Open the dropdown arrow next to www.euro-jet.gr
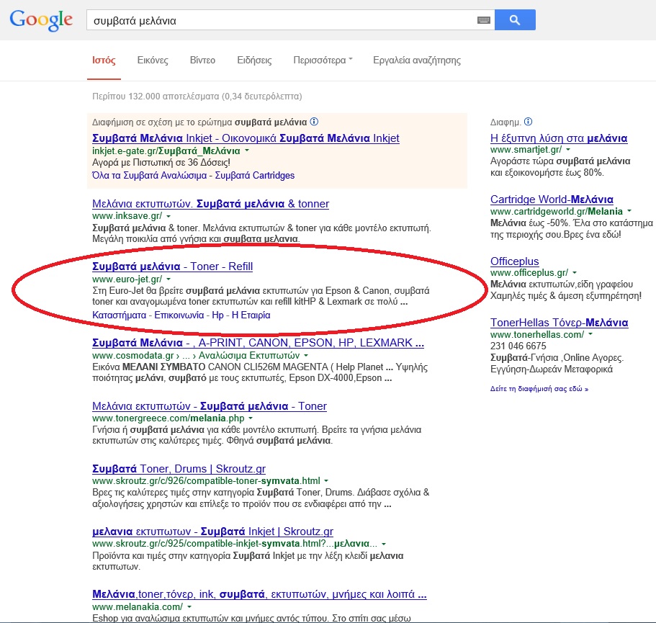 (x=169, y=279)
